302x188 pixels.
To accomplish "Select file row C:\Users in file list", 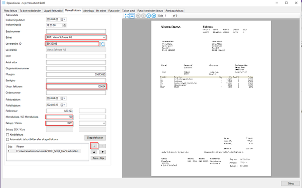I will [x=44, y=151].
